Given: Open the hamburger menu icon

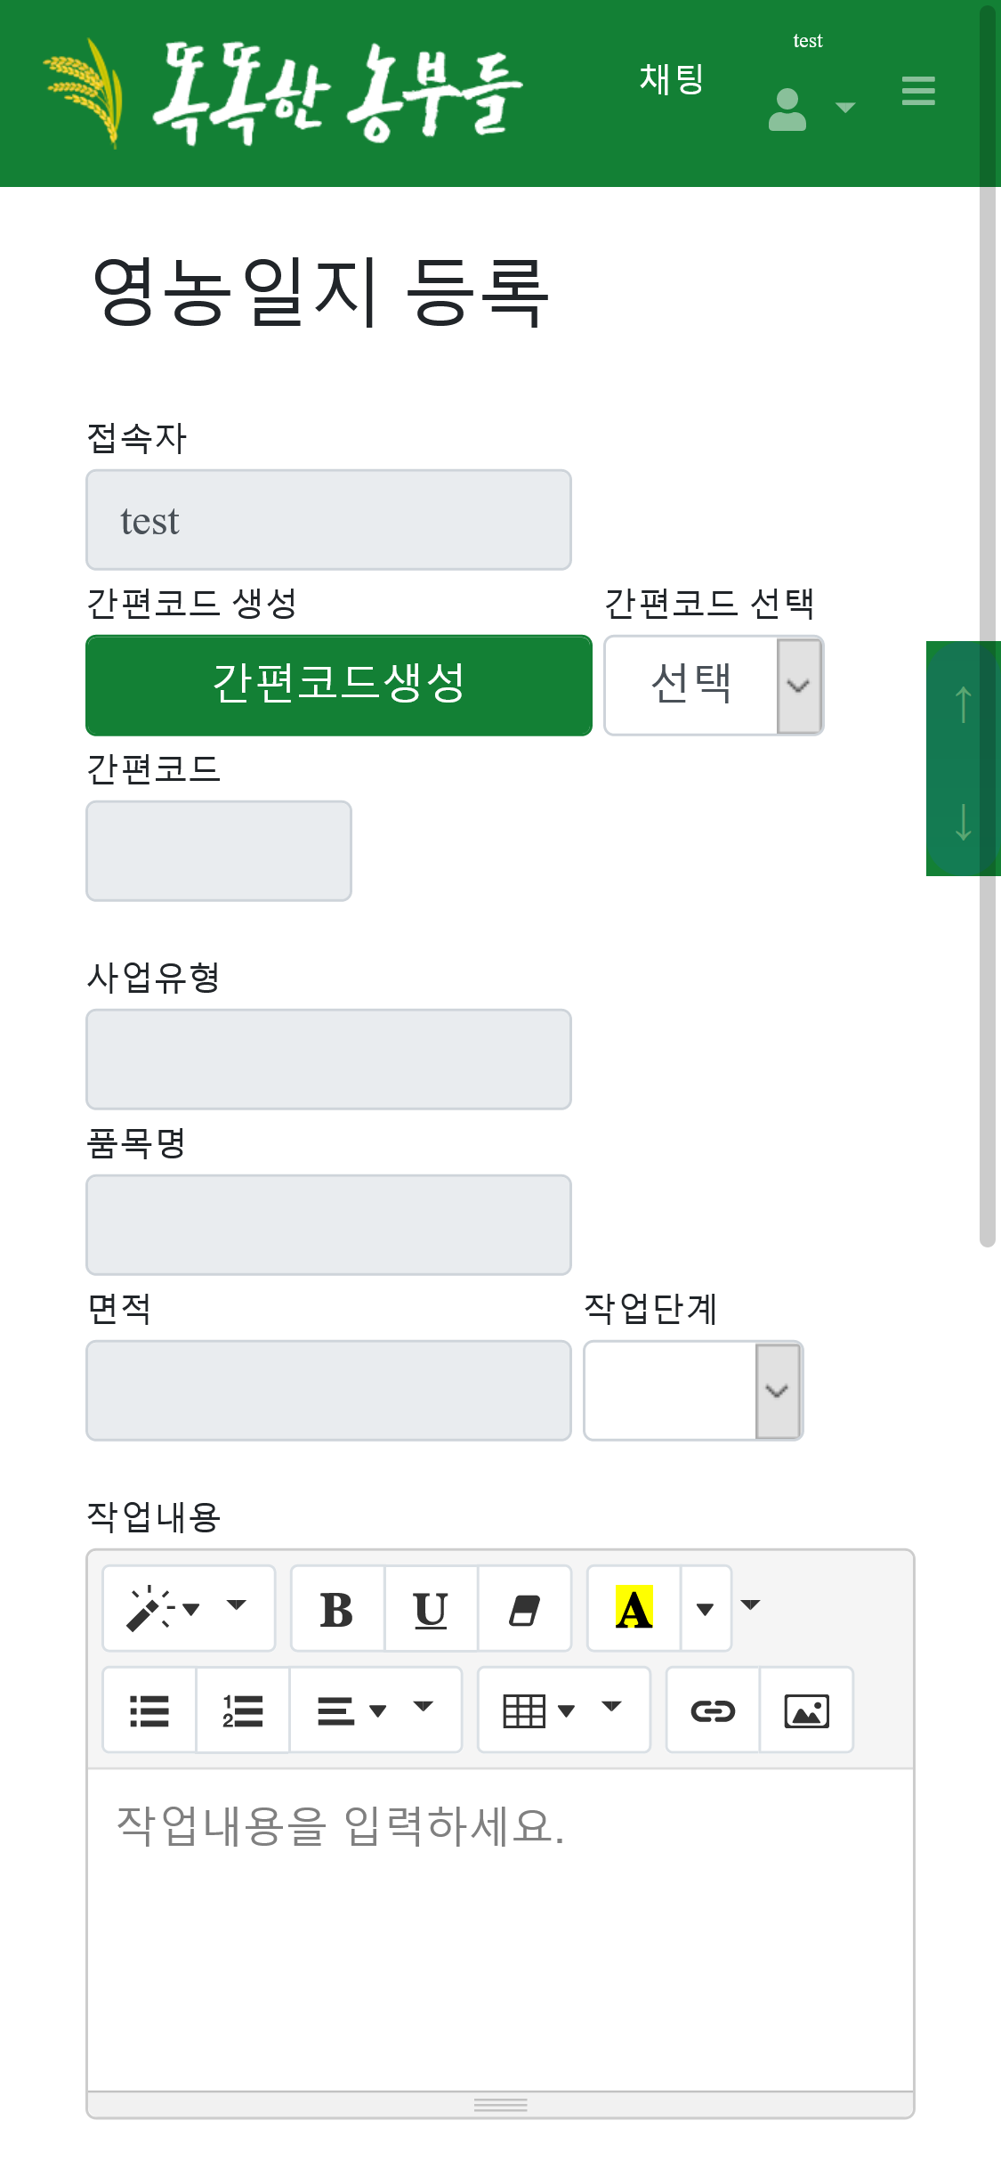Looking at the screenshot, I should point(918,91).
